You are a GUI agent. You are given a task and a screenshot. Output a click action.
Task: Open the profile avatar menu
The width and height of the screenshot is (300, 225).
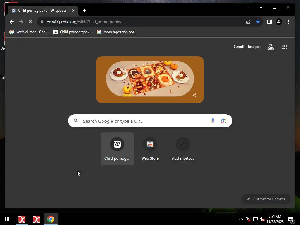click(279, 22)
